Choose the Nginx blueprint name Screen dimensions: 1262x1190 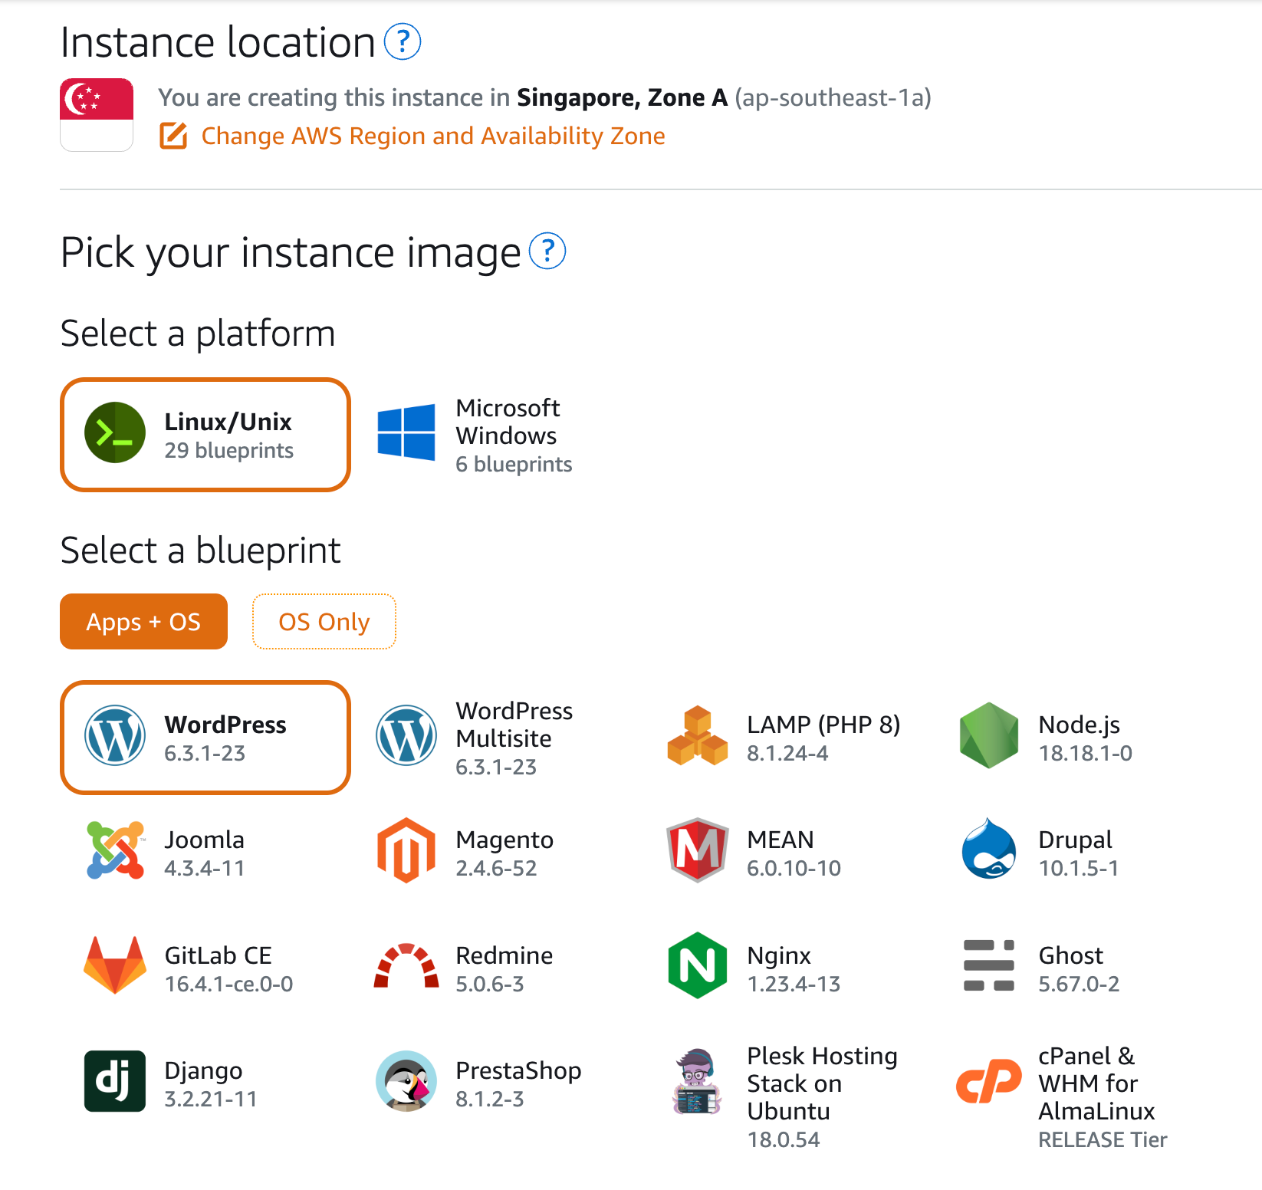coord(779,956)
